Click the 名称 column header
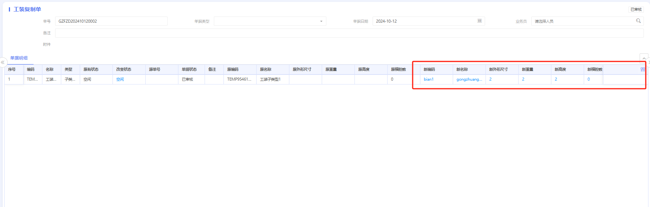The image size is (650, 207). [50, 70]
